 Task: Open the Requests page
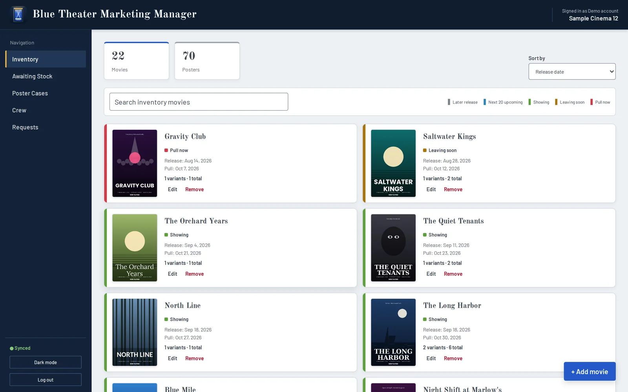pyautogui.click(x=46, y=127)
